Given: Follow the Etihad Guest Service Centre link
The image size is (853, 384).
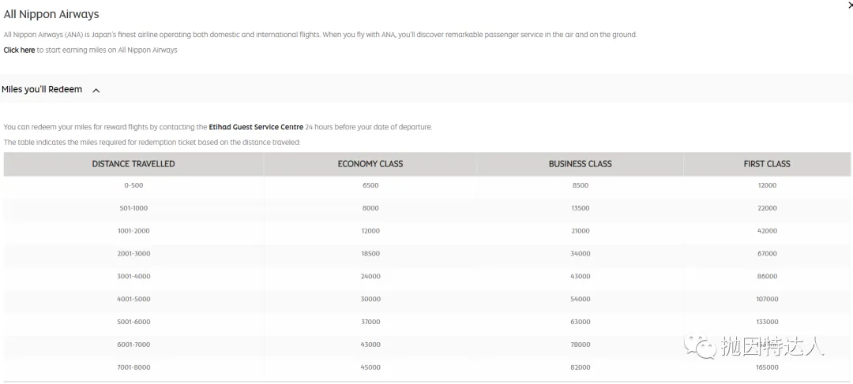Looking at the screenshot, I should click(256, 127).
